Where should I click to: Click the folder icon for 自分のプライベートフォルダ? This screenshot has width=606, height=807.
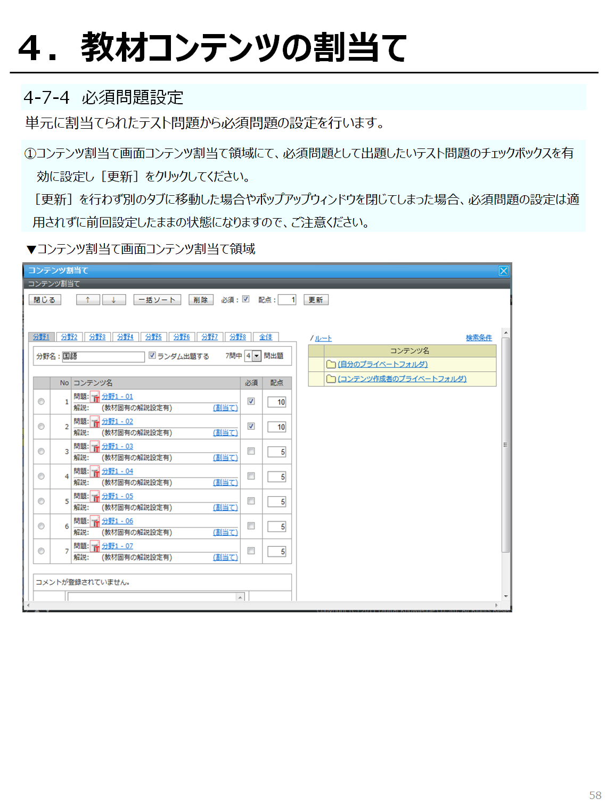click(331, 364)
